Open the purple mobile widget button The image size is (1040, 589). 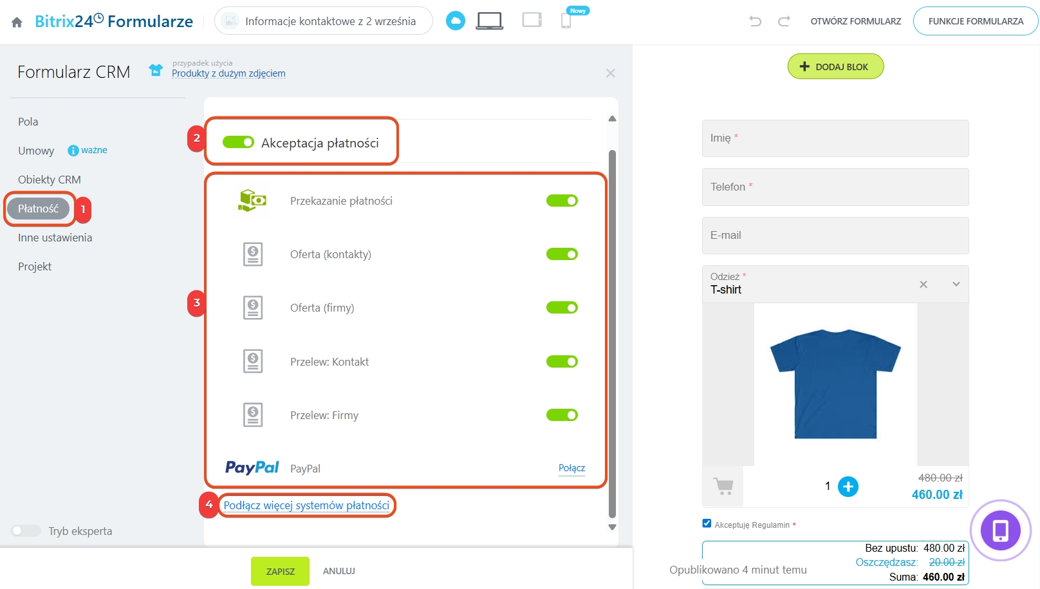tap(1001, 530)
